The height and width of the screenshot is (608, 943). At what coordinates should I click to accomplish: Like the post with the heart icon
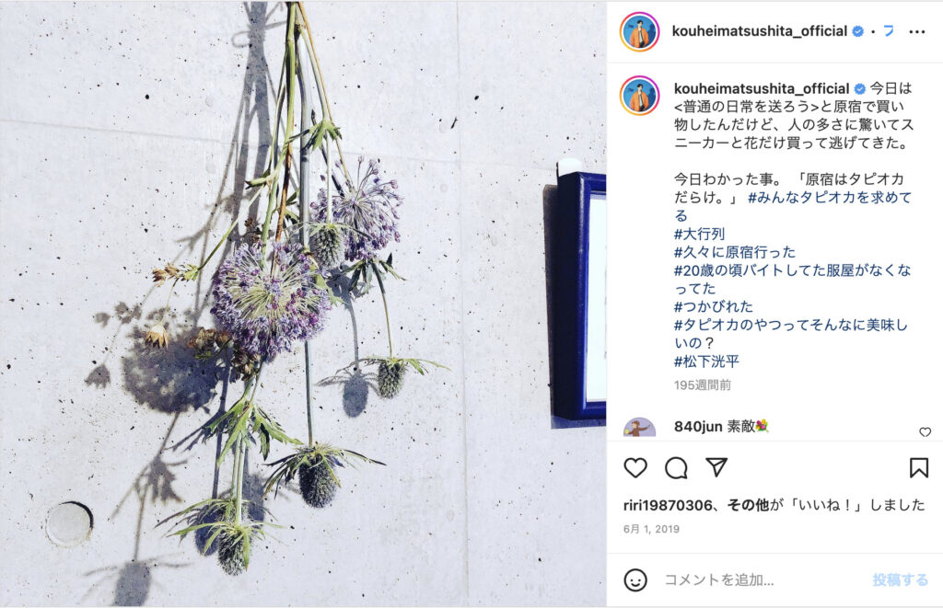635,467
